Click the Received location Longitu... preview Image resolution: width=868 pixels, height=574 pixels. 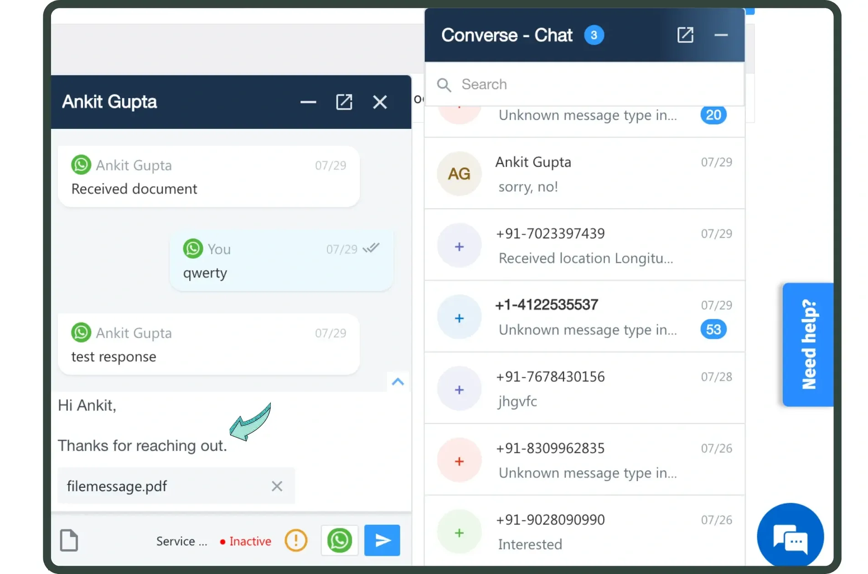click(x=585, y=258)
